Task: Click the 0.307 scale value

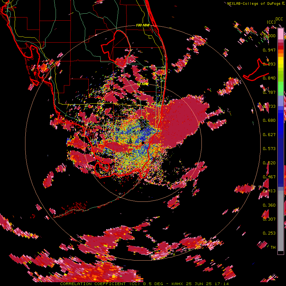Action: [x=269, y=219]
